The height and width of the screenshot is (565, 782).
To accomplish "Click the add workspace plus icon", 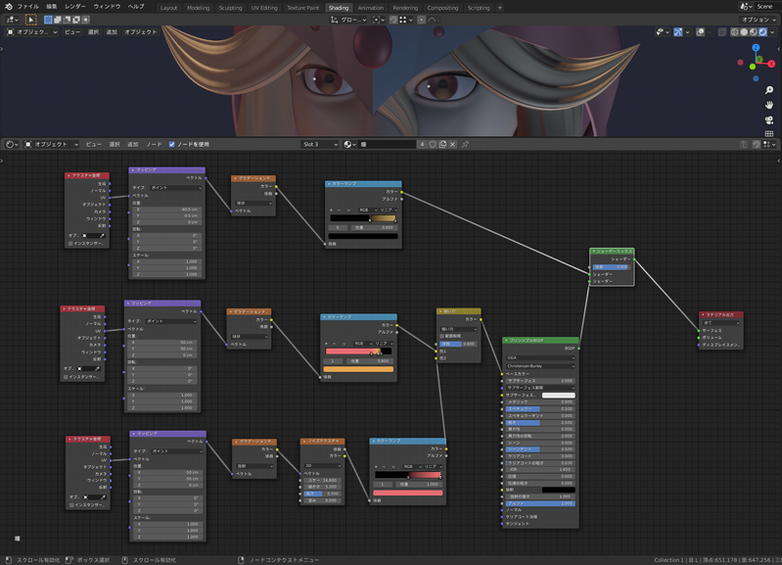I will pyautogui.click(x=500, y=7).
